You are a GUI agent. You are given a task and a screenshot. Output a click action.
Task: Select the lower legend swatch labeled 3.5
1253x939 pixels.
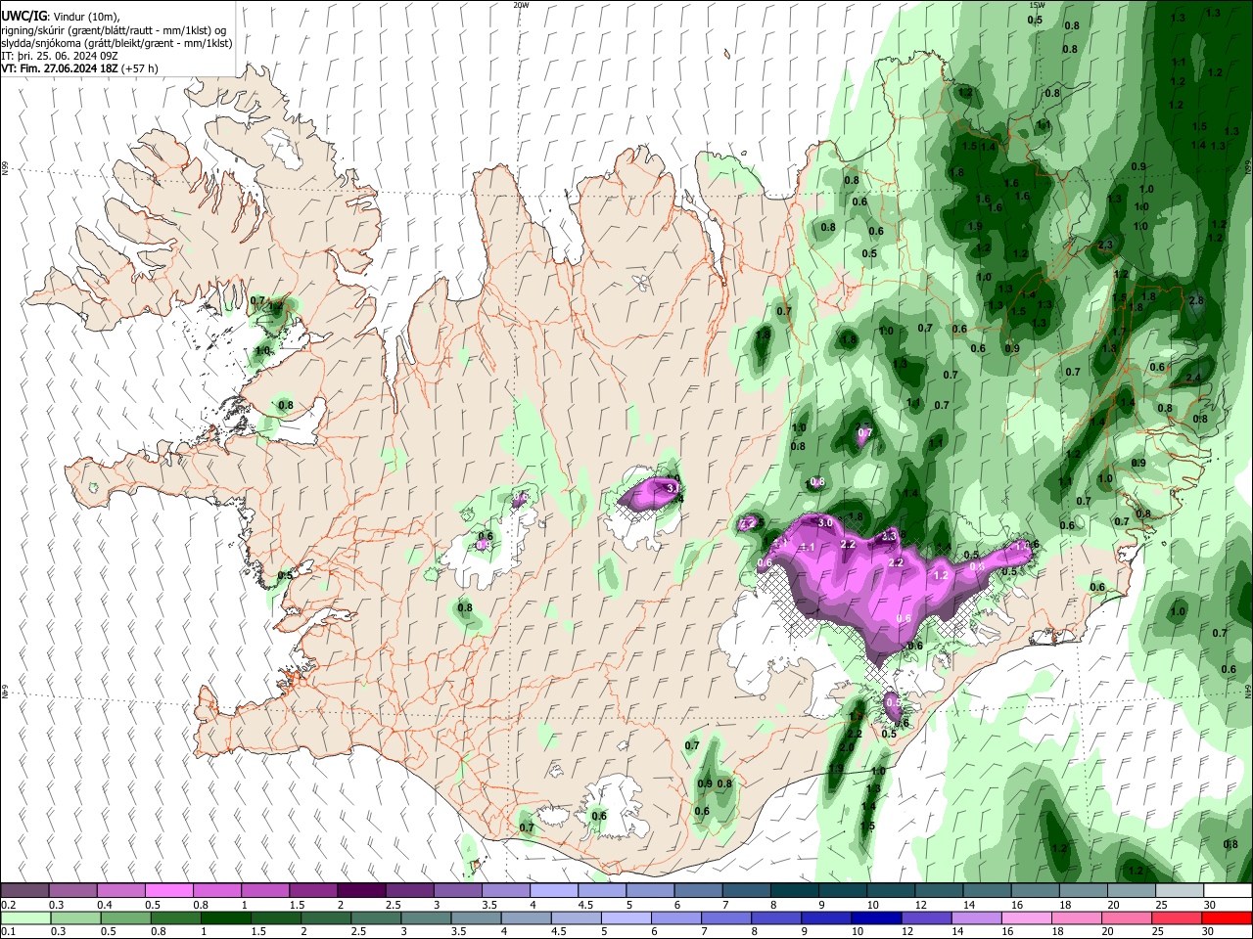click(476, 917)
